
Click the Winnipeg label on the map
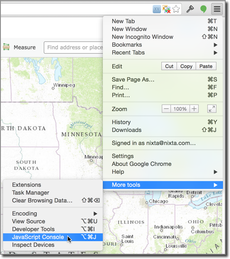click(x=64, y=85)
